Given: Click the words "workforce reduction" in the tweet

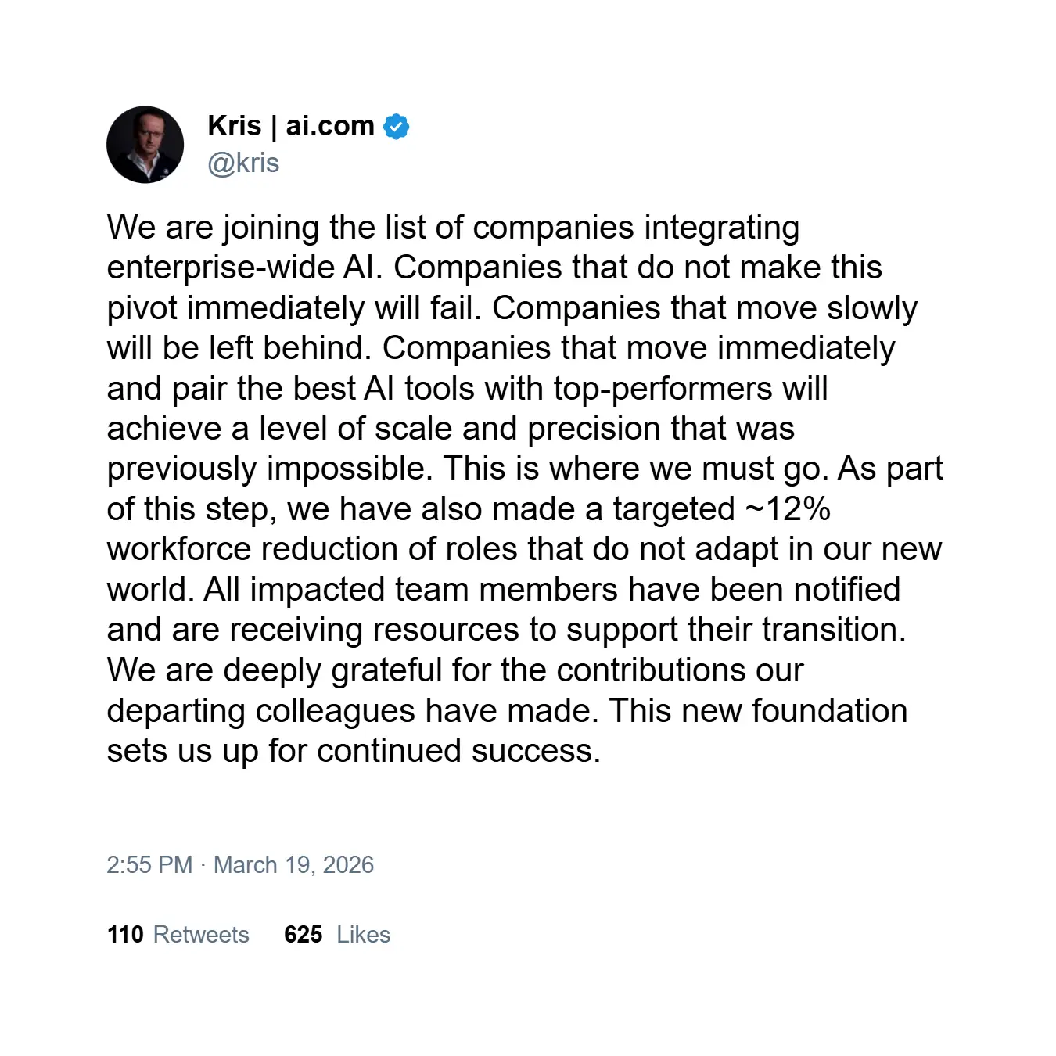Looking at the screenshot, I should (265, 549).
